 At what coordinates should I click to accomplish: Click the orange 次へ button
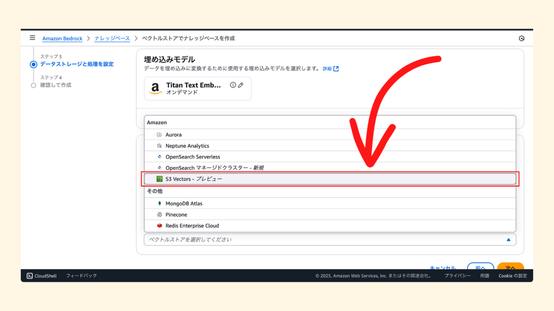511,267
